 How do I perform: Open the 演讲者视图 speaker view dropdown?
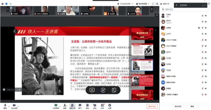point(142,4)
